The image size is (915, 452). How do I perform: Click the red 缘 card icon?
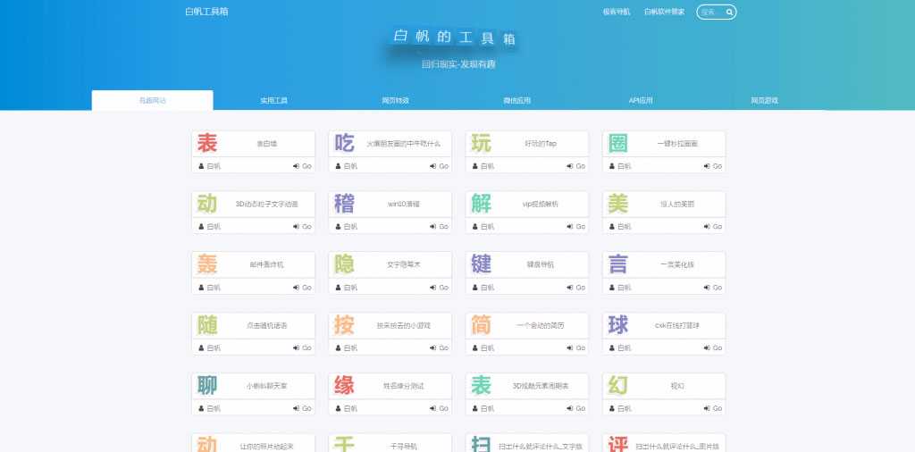[x=344, y=386]
